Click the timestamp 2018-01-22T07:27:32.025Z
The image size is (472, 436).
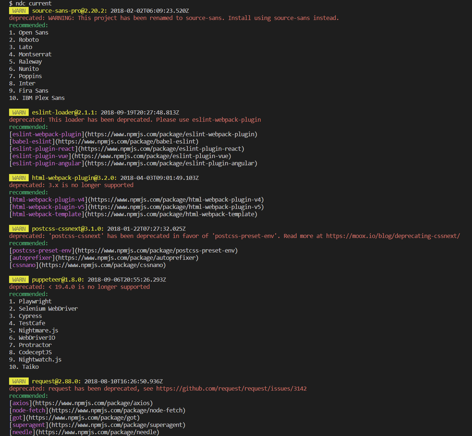point(146,229)
